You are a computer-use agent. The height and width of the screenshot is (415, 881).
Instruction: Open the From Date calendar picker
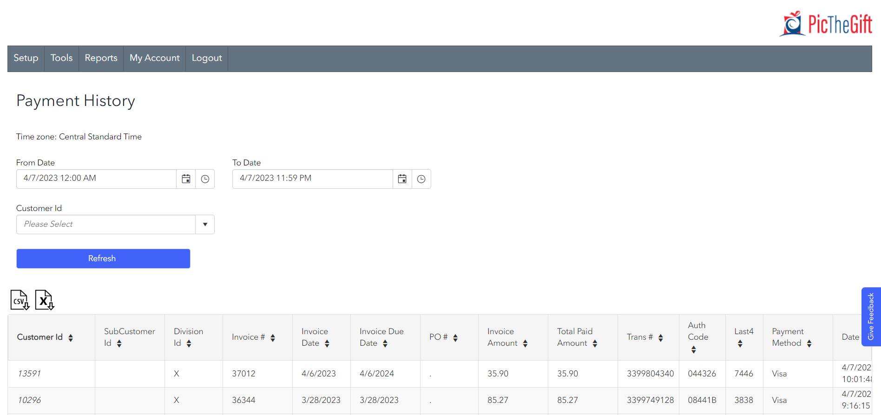(x=186, y=179)
